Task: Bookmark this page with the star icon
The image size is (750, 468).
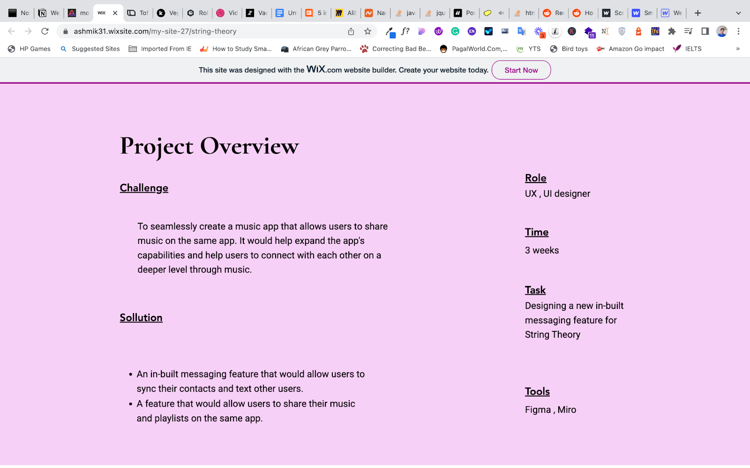Action: pos(367,31)
